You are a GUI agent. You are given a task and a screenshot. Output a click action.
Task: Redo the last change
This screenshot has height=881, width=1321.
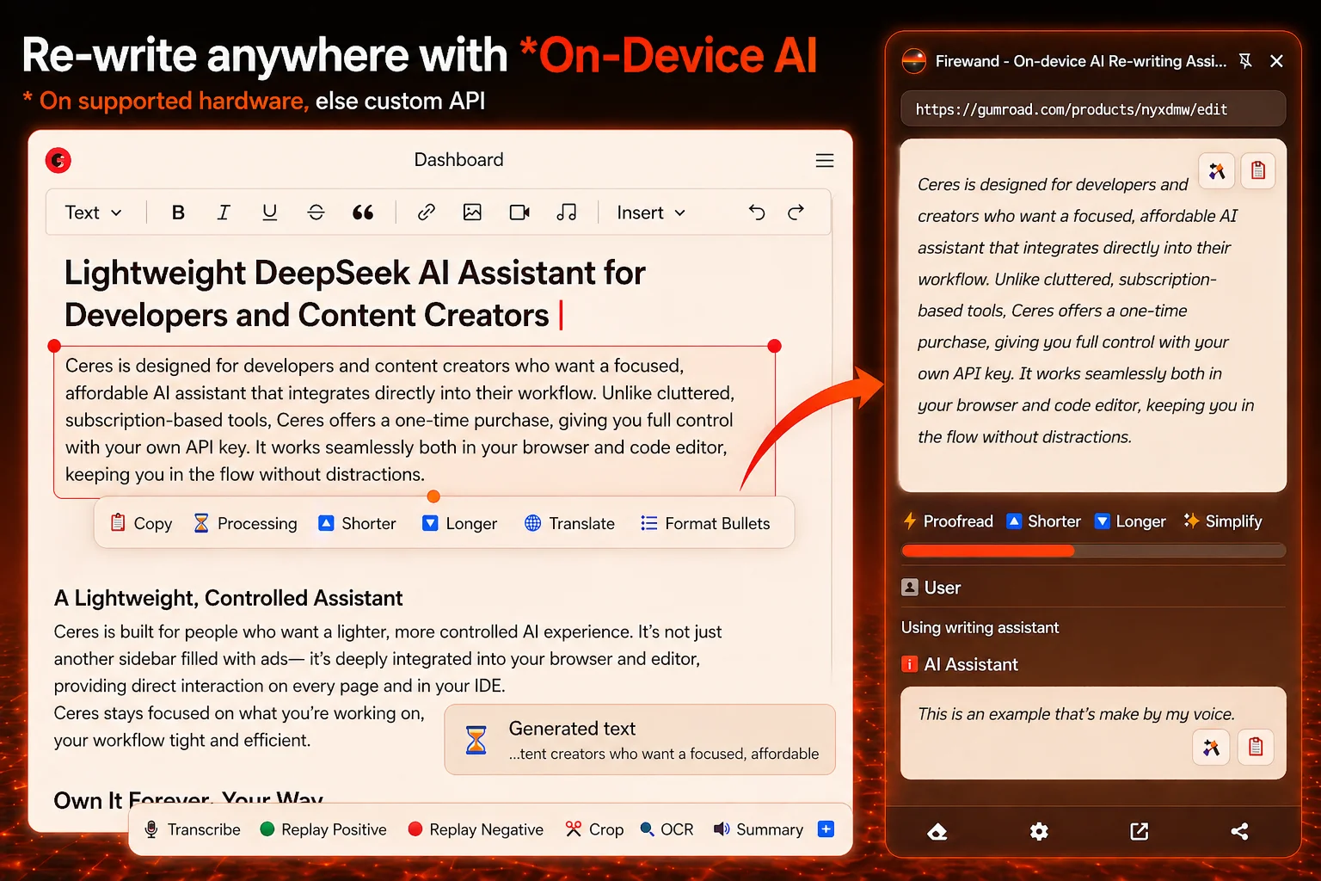796,213
